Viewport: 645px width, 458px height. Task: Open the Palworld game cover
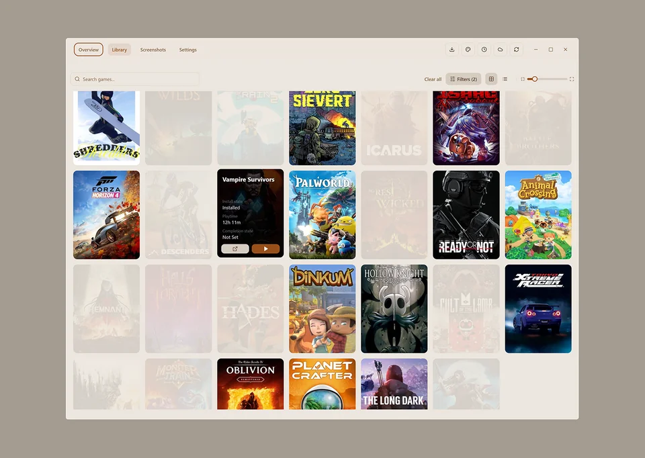(x=322, y=215)
